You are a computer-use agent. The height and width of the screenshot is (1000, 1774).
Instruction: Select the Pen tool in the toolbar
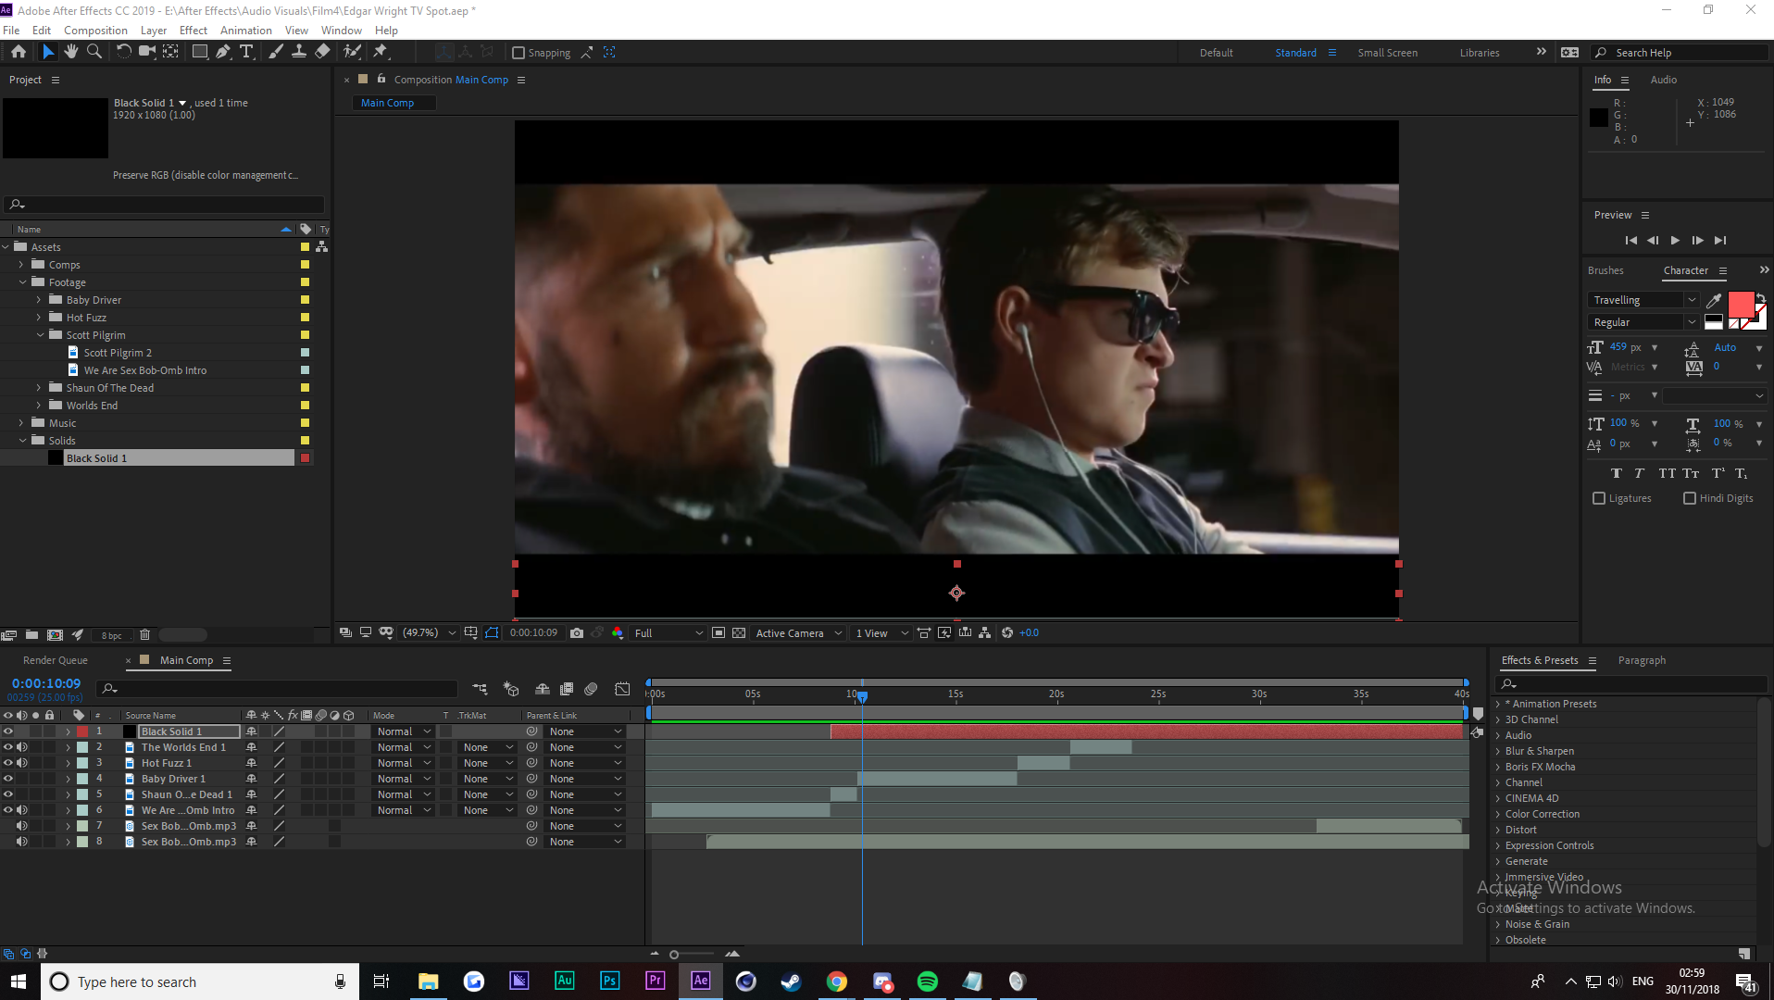(222, 52)
